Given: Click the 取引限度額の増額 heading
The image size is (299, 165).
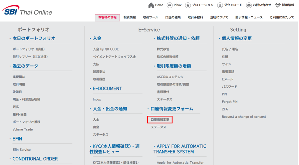Looking at the screenshot, I should [x=174, y=66].
